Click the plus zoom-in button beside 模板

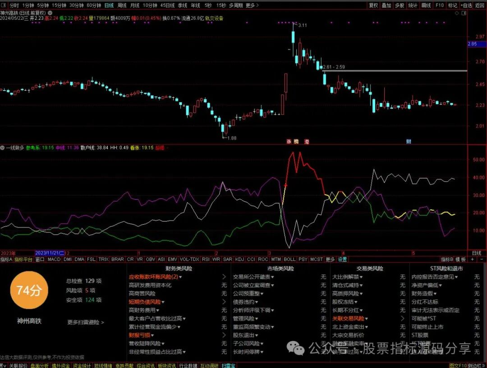pos(473,259)
